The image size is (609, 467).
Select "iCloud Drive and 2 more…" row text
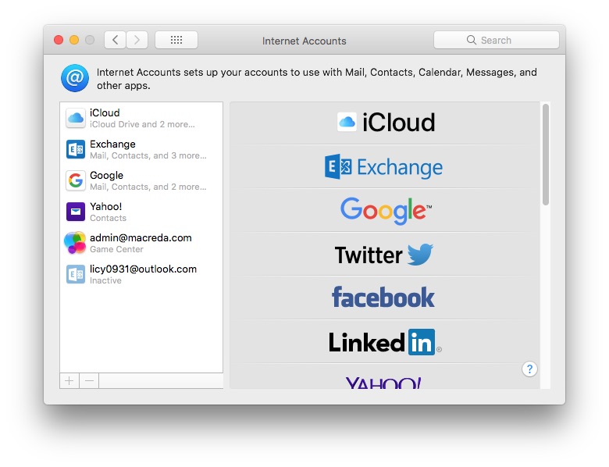pos(142,124)
